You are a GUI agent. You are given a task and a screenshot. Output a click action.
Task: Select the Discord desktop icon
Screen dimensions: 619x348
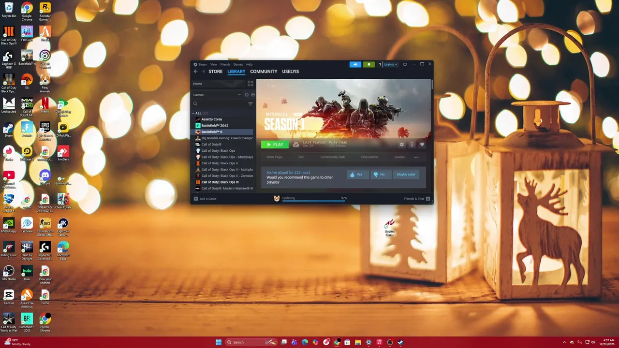pos(45,177)
